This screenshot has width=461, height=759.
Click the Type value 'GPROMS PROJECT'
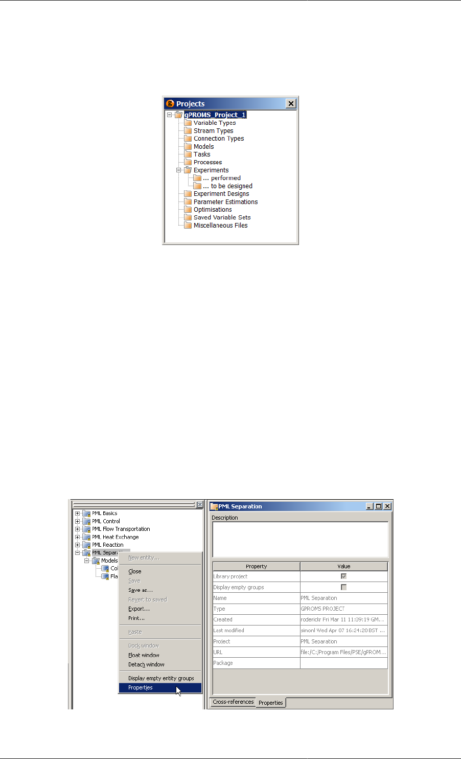click(x=344, y=609)
